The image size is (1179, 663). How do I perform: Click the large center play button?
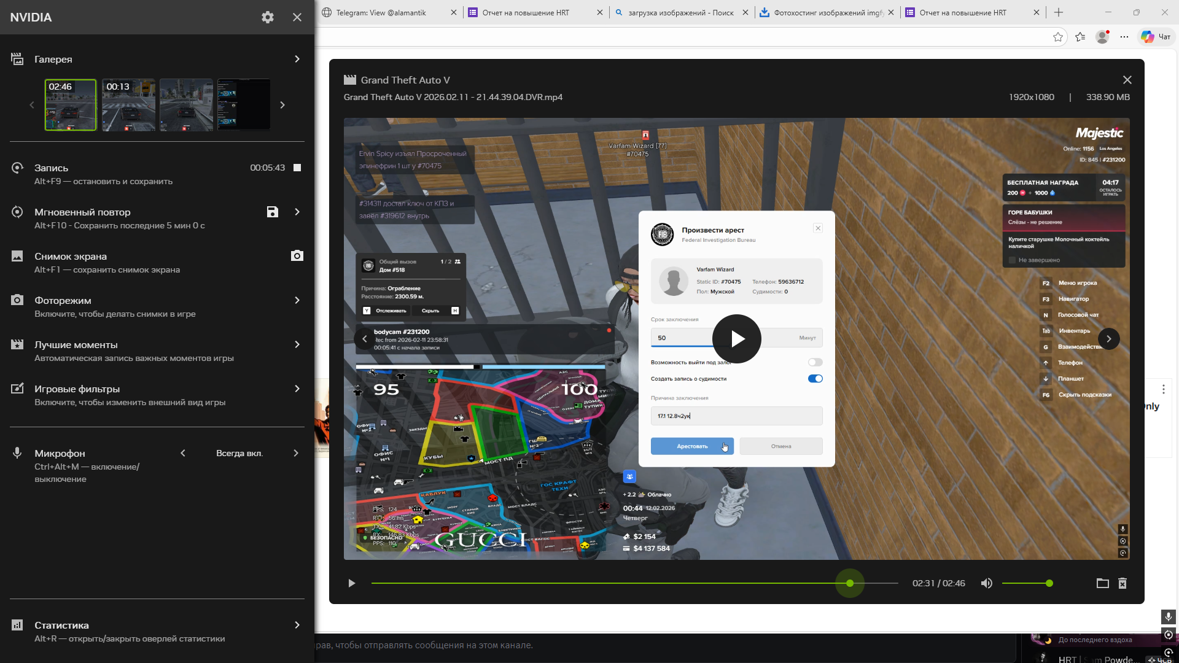[736, 339]
